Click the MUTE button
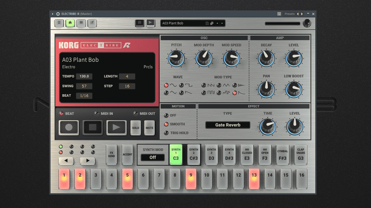 [x=149, y=128]
